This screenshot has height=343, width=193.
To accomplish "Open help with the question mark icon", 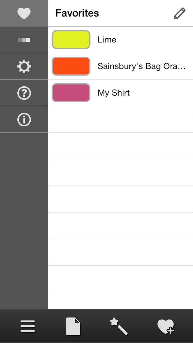I will pyautogui.click(x=24, y=93).
